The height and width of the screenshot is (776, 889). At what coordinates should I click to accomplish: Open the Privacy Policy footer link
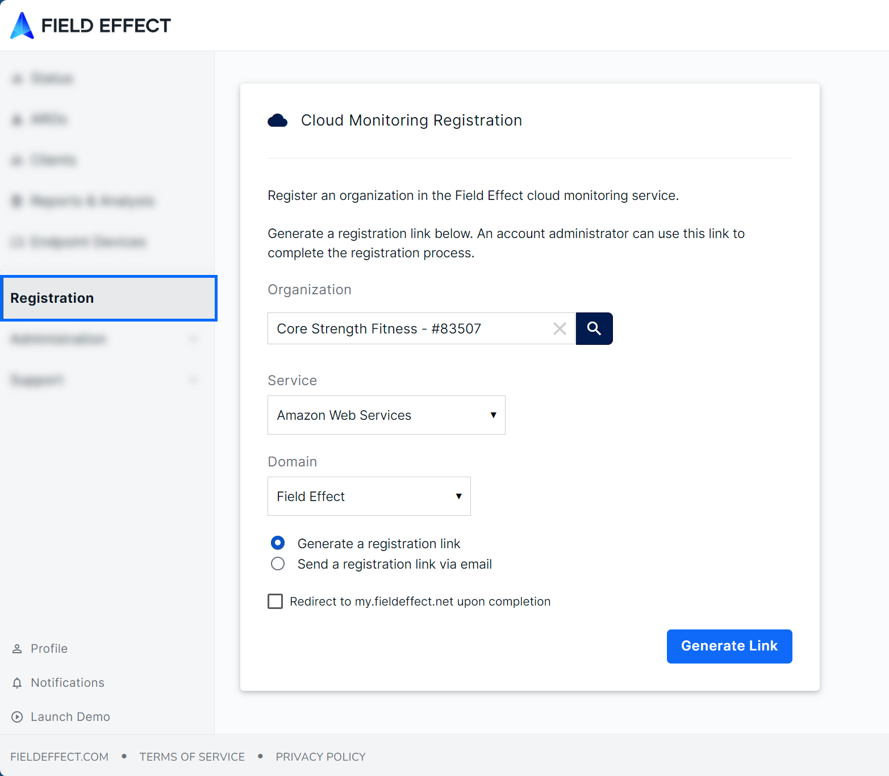321,757
